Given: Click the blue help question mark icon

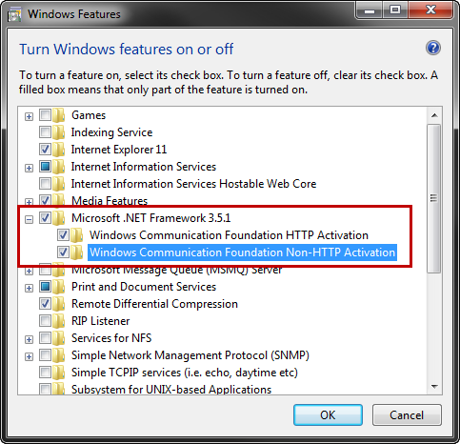Looking at the screenshot, I should (x=433, y=49).
